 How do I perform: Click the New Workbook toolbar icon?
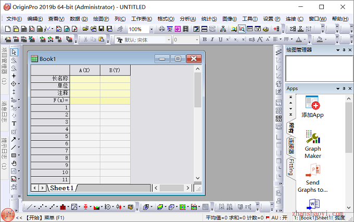pyautogui.click(x=24, y=29)
